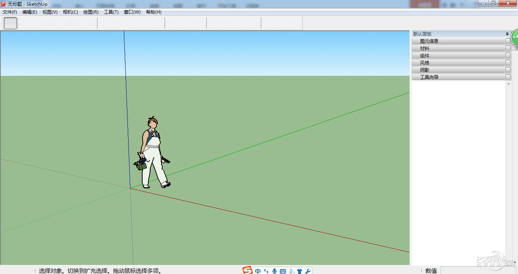Viewport: 518px width, 274px height.
Task: Click the square button on the 风格 row
Action: [508, 63]
